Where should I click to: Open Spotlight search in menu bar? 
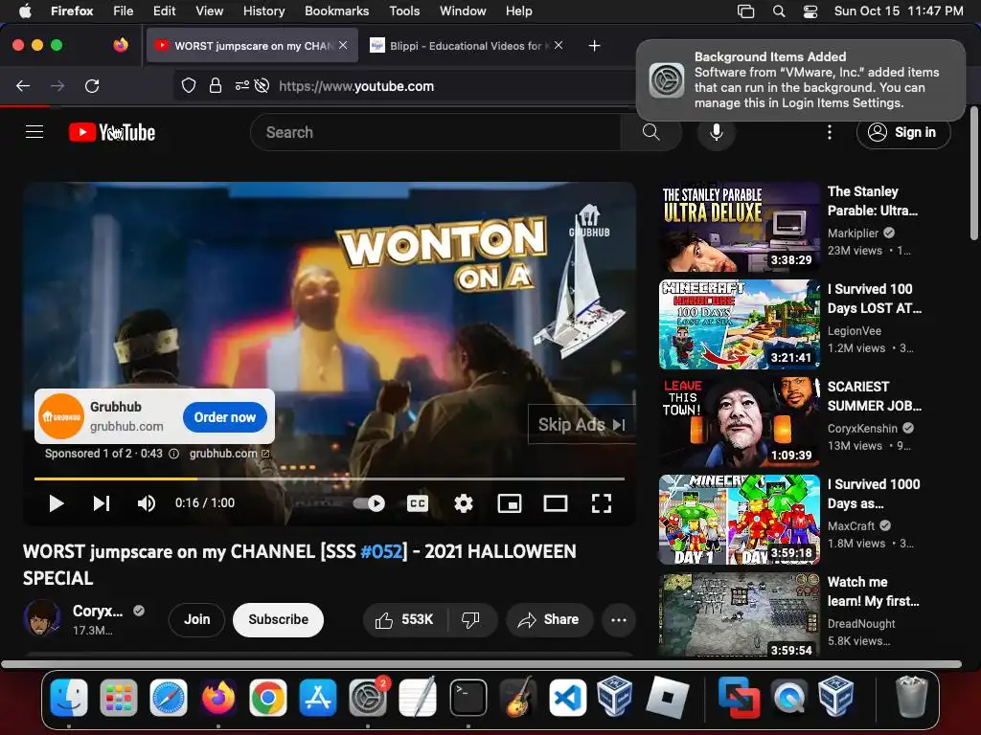[x=778, y=11]
